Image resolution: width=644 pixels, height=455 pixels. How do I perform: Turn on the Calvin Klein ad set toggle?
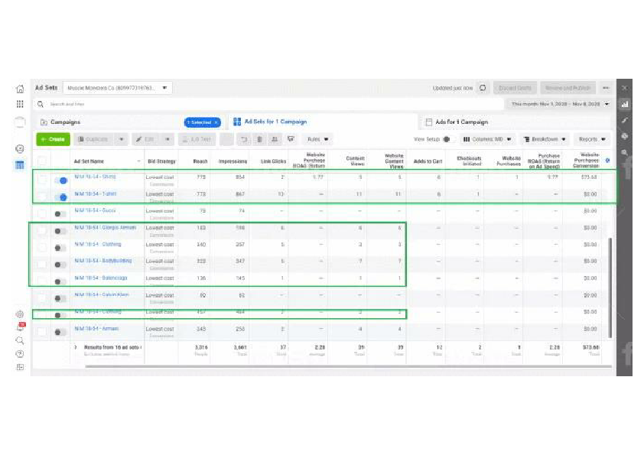60,298
